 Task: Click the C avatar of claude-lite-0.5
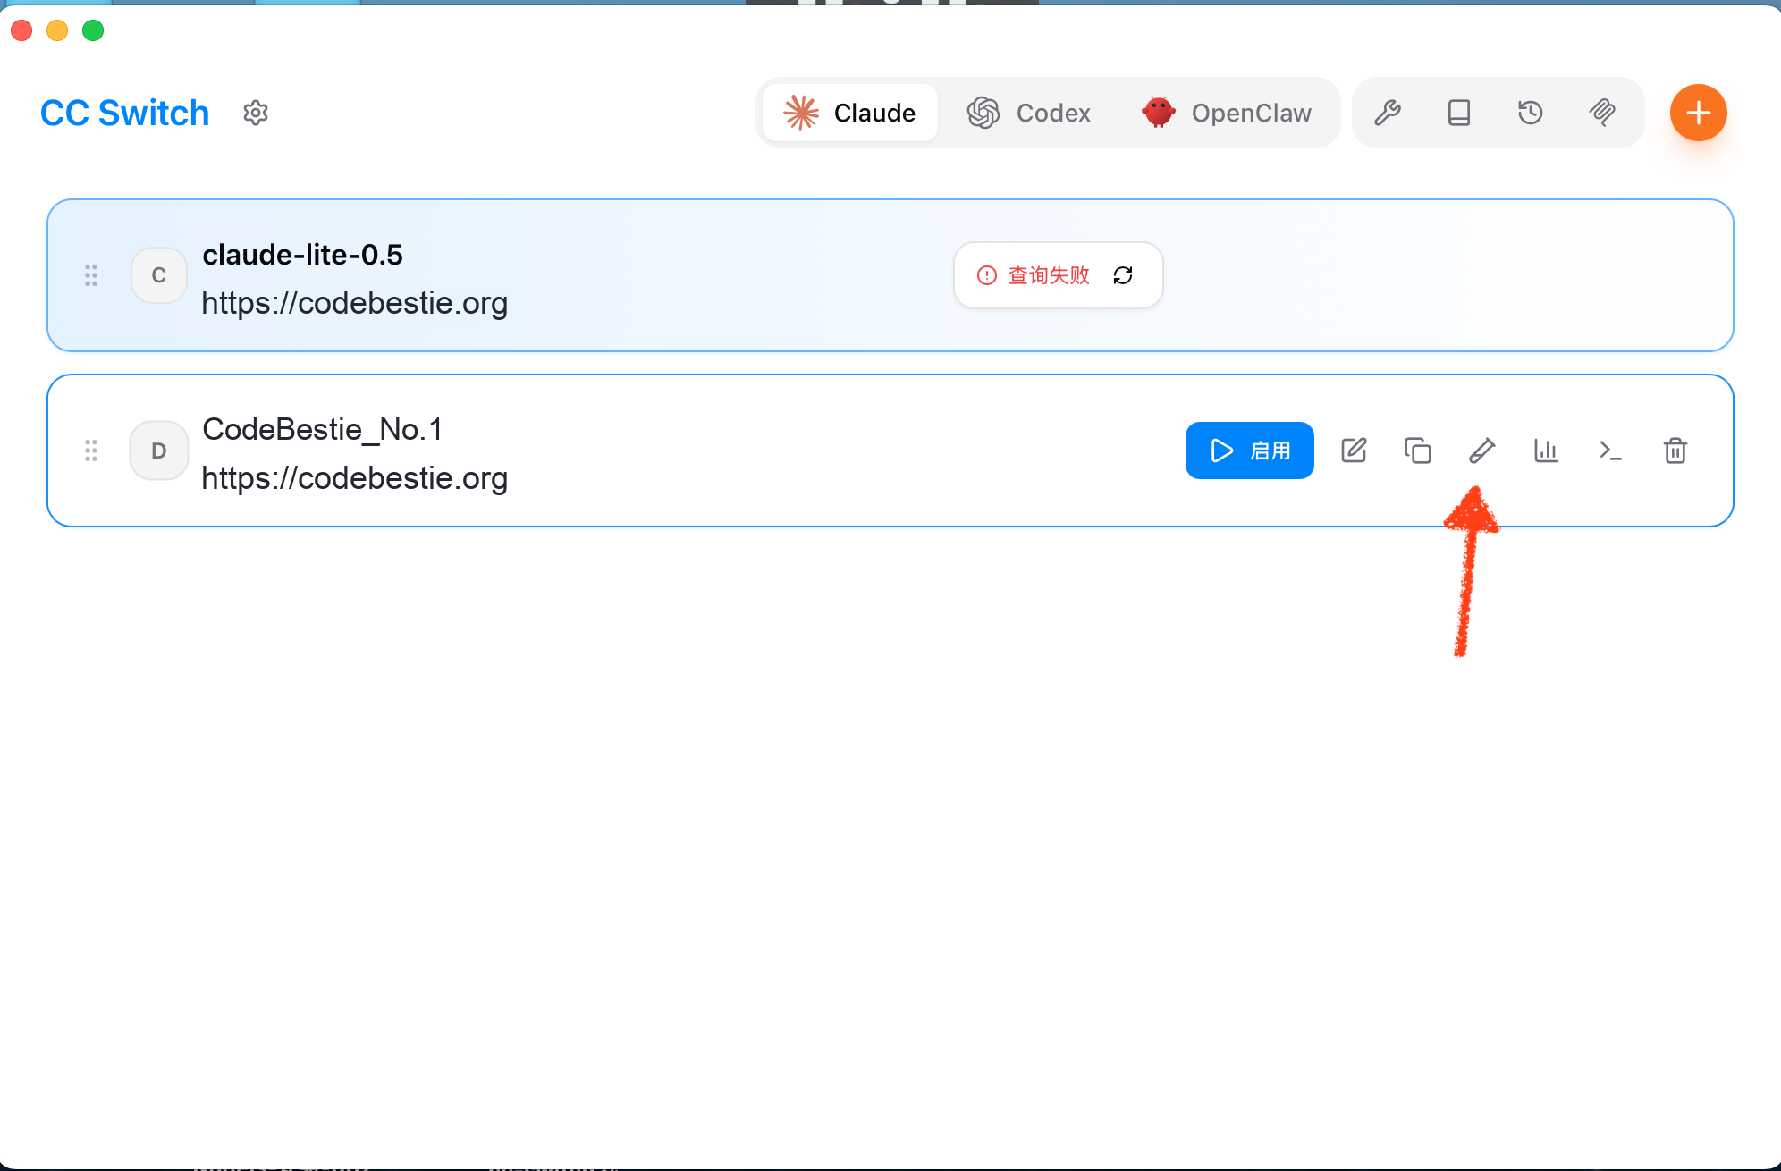point(159,275)
